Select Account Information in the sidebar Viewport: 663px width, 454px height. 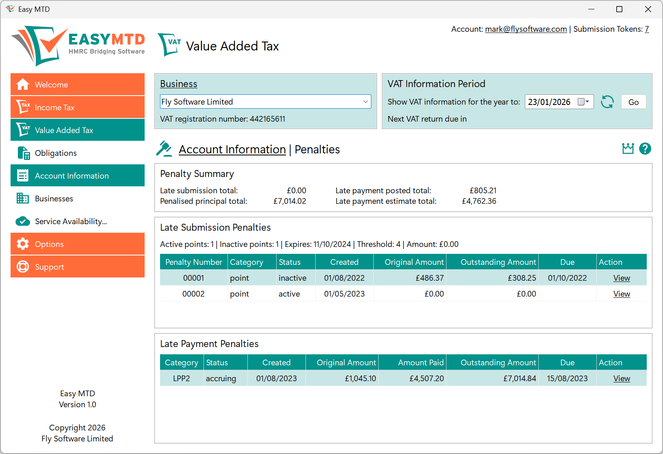(x=78, y=176)
